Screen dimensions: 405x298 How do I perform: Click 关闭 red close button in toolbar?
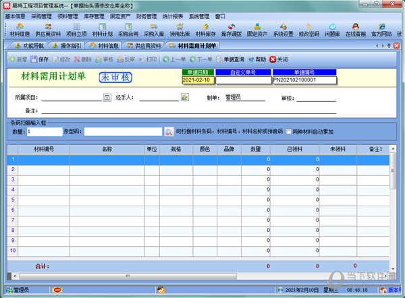coord(279,59)
